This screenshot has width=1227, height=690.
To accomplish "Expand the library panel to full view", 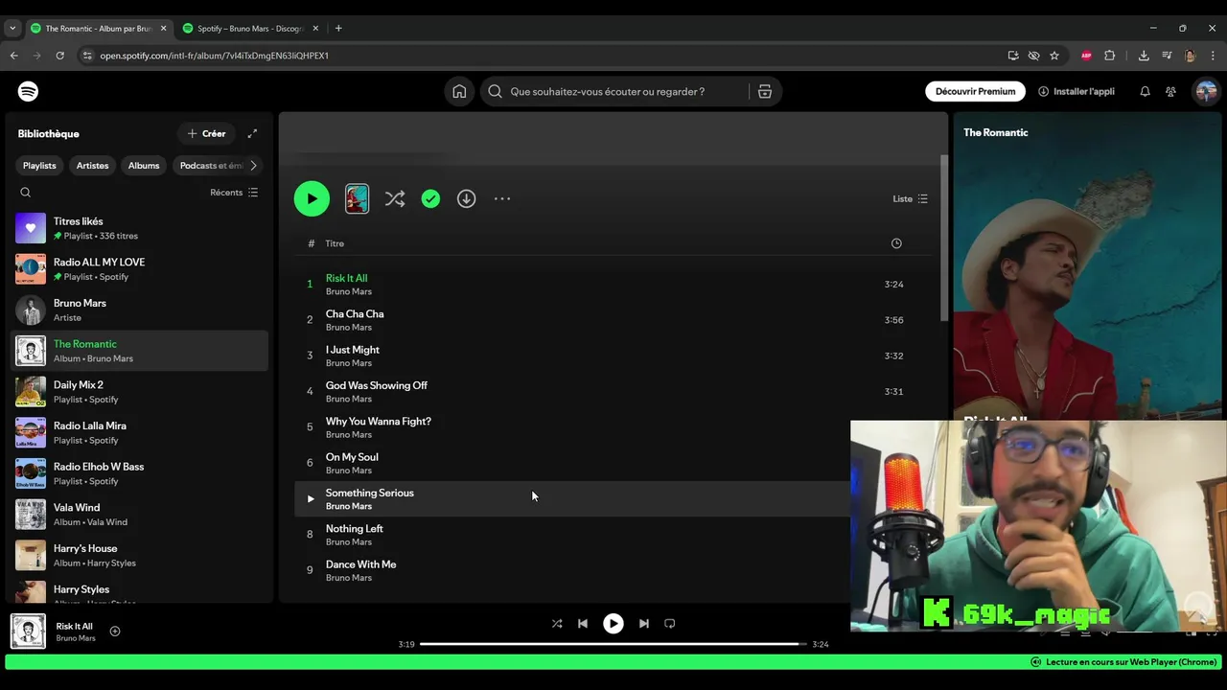I will [x=252, y=134].
